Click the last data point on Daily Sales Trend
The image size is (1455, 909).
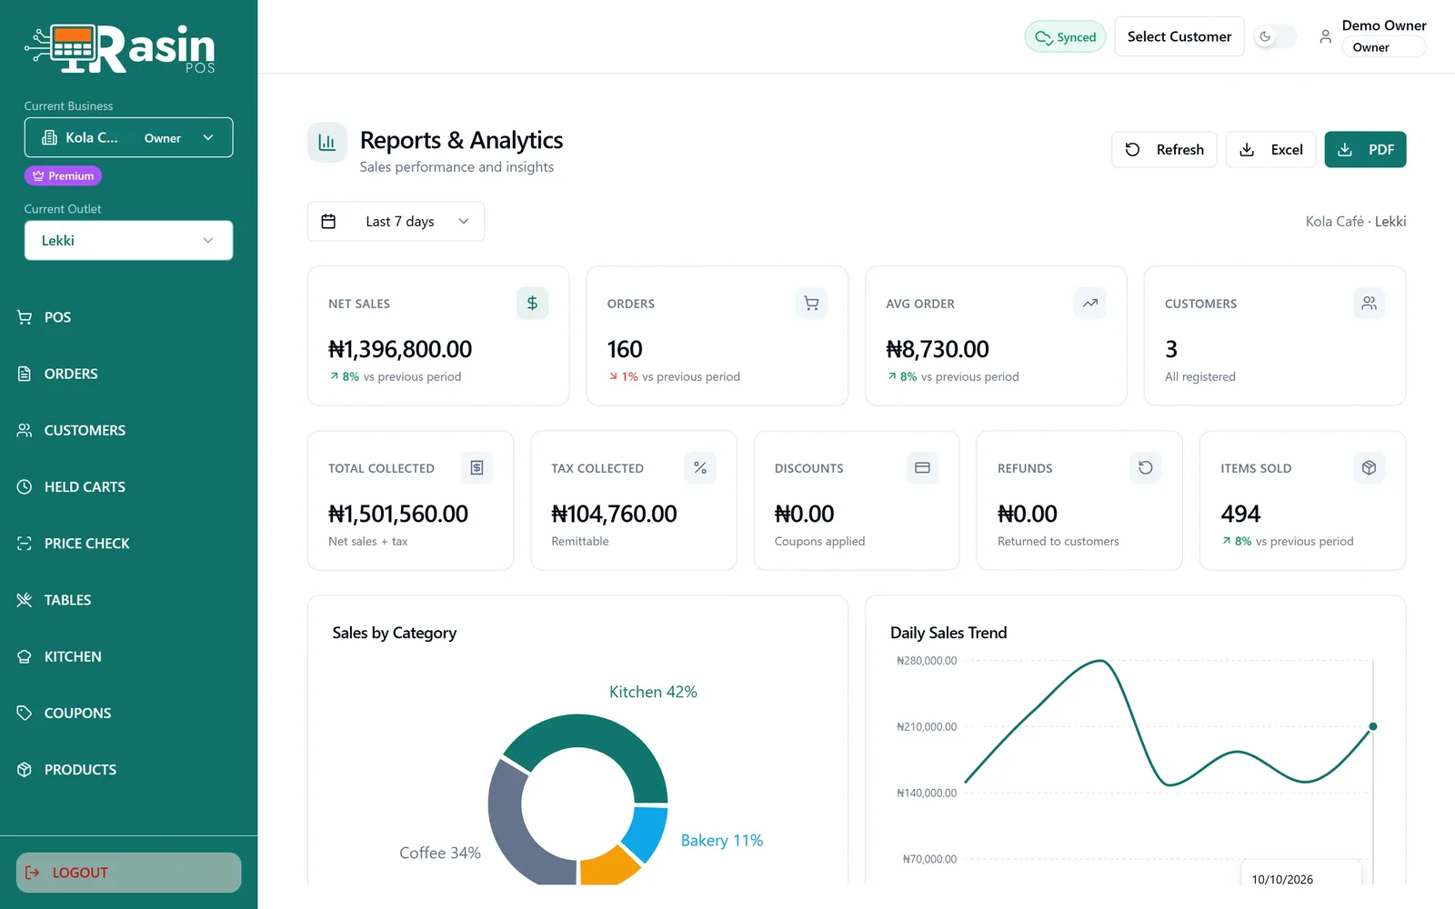click(1373, 726)
